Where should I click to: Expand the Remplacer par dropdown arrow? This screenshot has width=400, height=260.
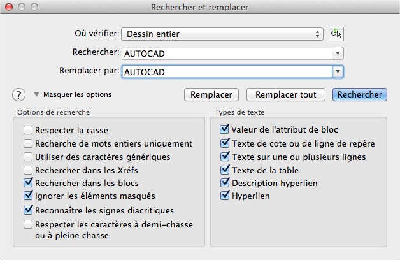coord(338,72)
